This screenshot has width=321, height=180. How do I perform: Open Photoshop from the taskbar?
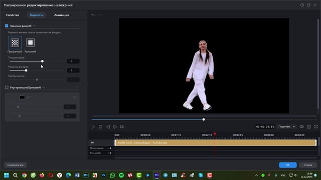click(x=104, y=175)
